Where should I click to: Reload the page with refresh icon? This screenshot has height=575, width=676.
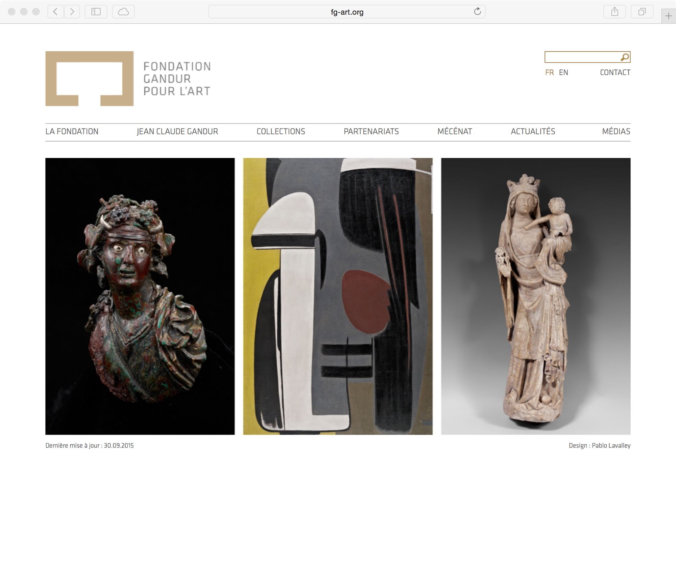(x=477, y=11)
